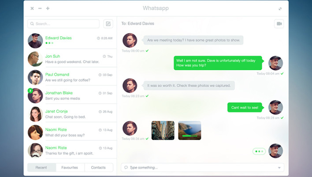Click the 'Whatsapp' window title
Screen dimensions: 312x177
[x=156, y=8]
